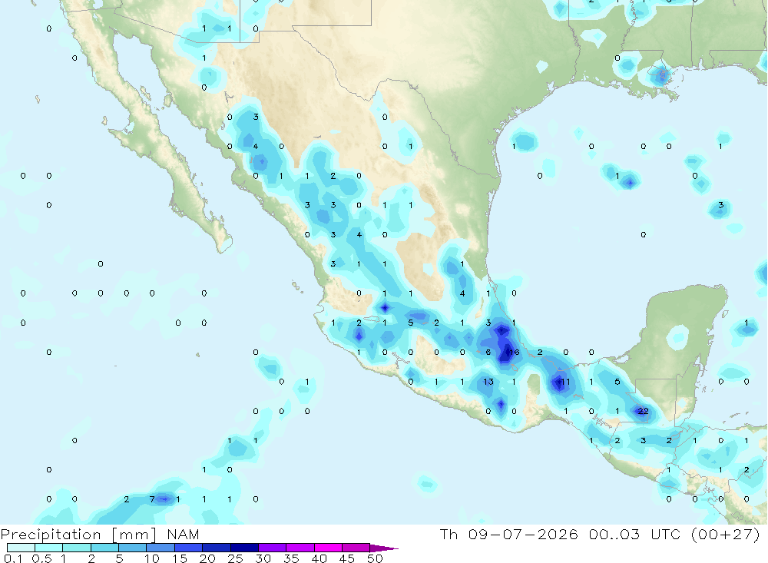Click the legend label '25'
The image size is (768, 563).
pyautogui.click(x=236, y=558)
